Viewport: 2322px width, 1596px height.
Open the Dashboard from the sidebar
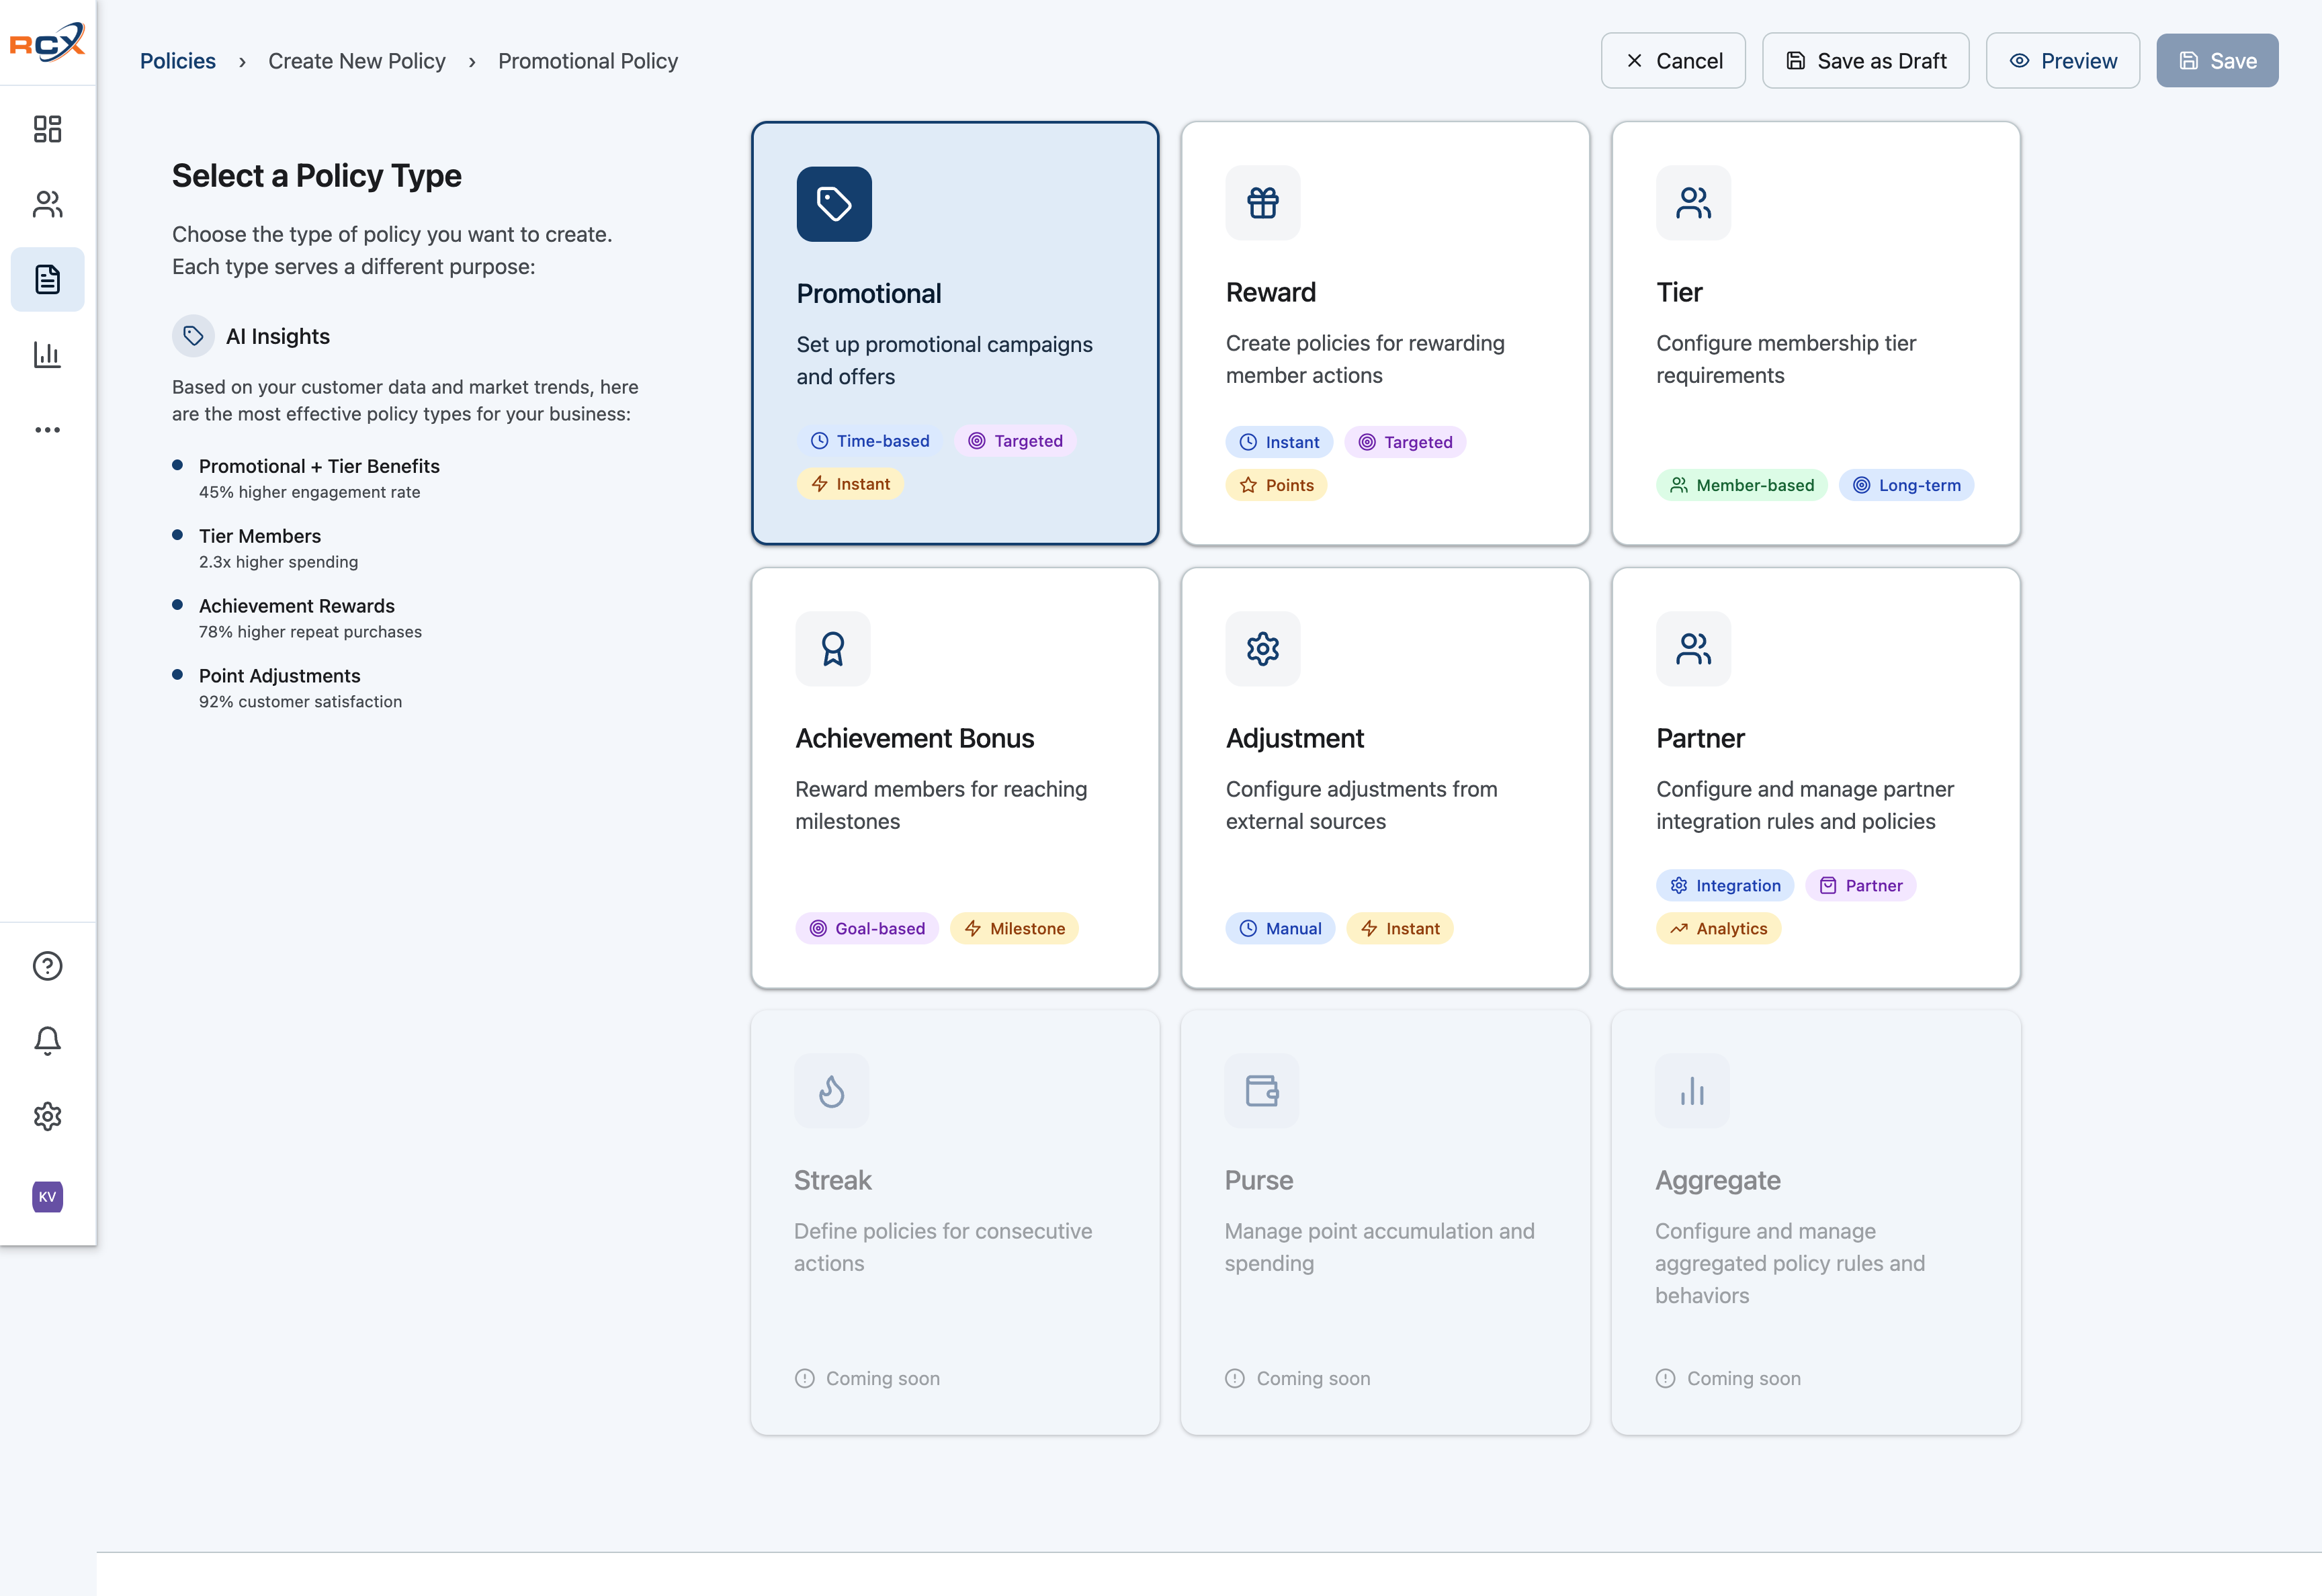[x=47, y=129]
